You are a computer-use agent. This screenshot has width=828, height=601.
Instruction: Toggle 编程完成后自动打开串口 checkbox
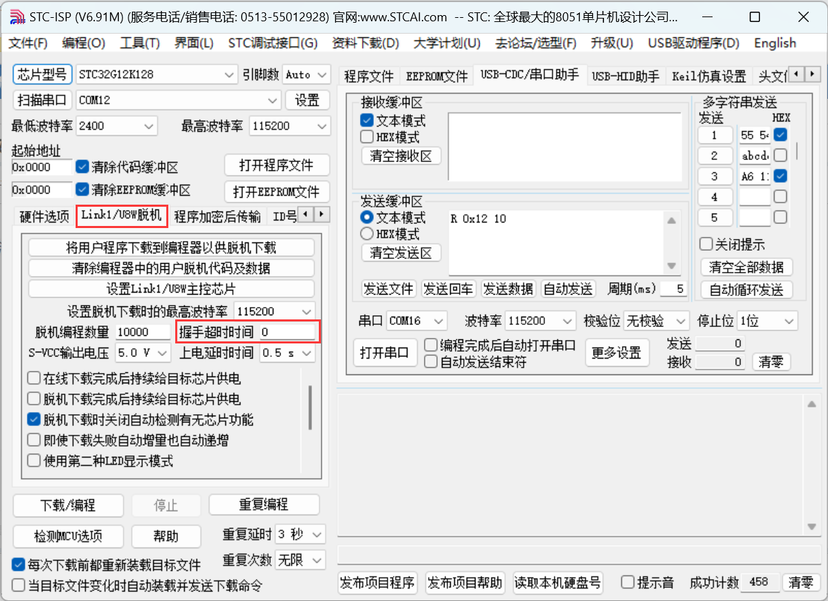(431, 345)
